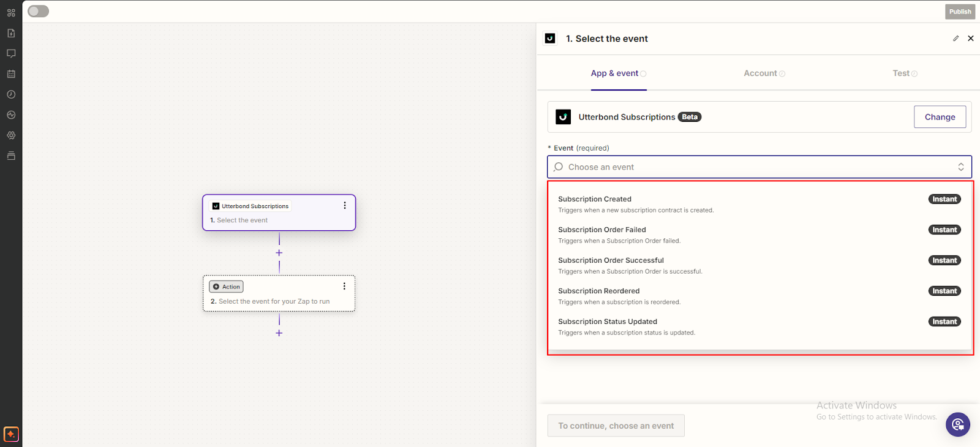Image resolution: width=980 pixels, height=447 pixels.
Task: Select the Subscription Created event
Action: tap(759, 204)
